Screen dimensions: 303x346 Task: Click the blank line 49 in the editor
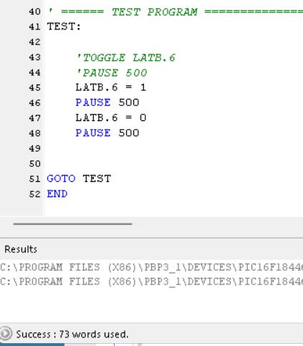pos(173,148)
